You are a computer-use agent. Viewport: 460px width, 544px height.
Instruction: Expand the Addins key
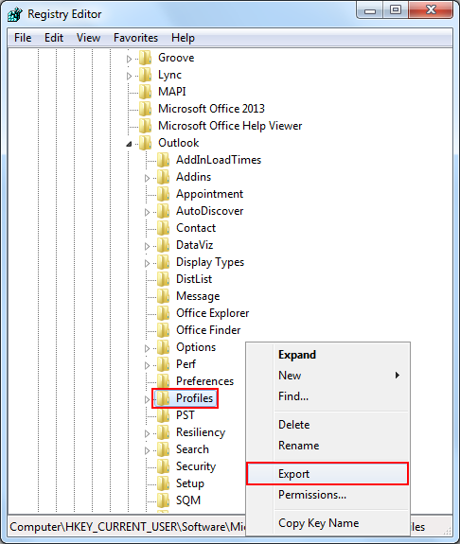tap(148, 178)
